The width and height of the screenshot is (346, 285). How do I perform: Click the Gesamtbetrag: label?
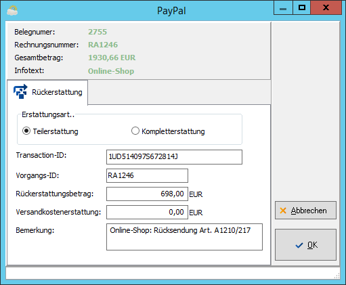(x=39, y=58)
